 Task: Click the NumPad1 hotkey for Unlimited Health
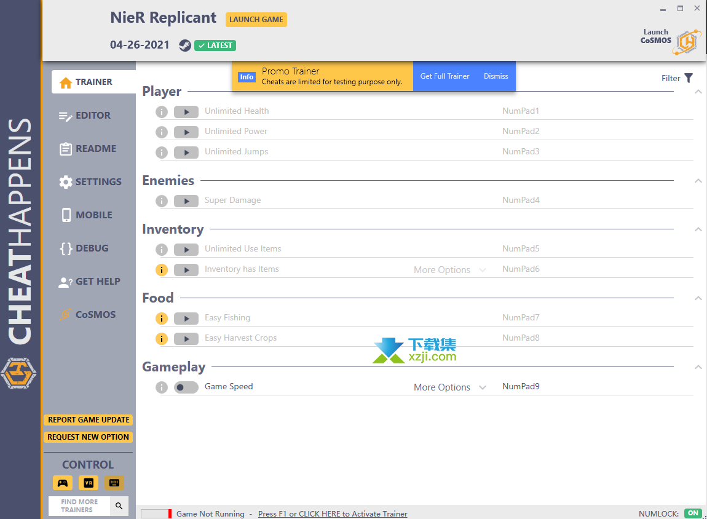(521, 111)
